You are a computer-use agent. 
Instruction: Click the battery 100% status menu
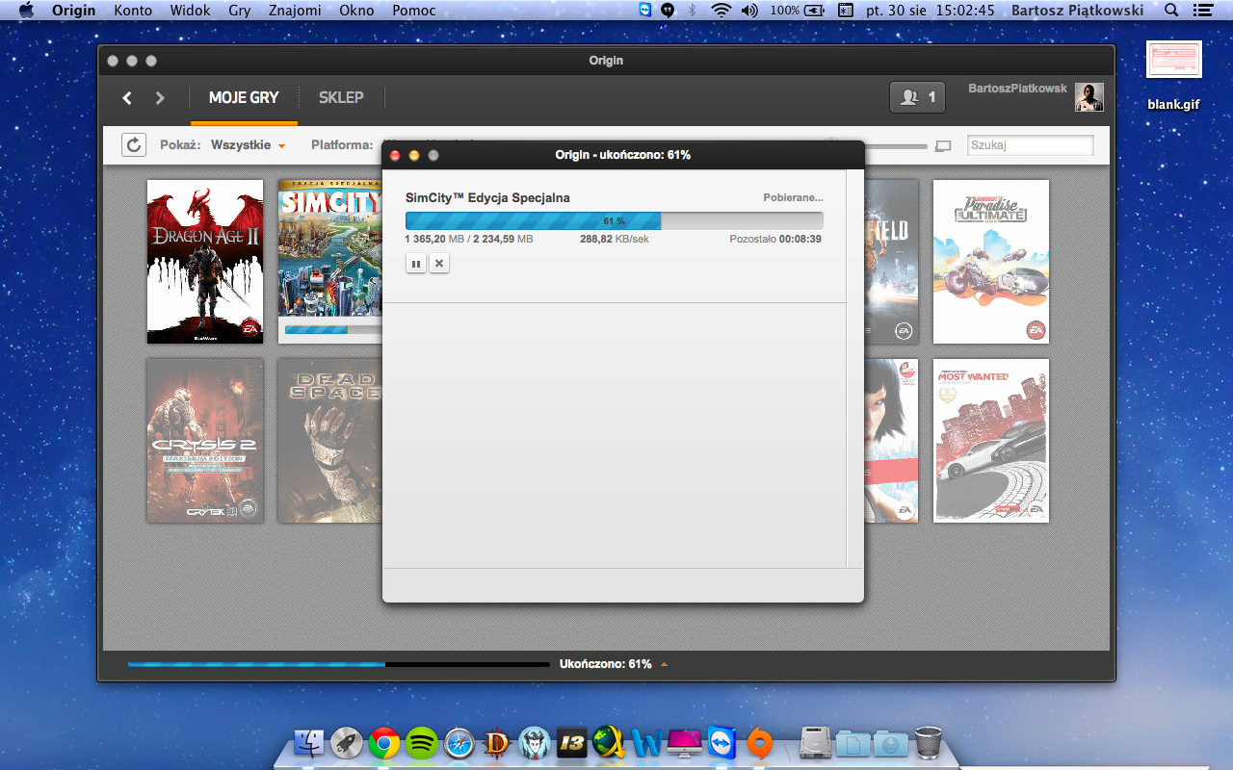798,11
